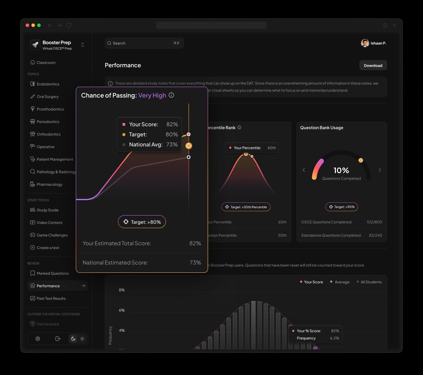The width and height of the screenshot is (423, 375).
Task: Click the arrow beside Performance in sidebar
Action: 83,286
